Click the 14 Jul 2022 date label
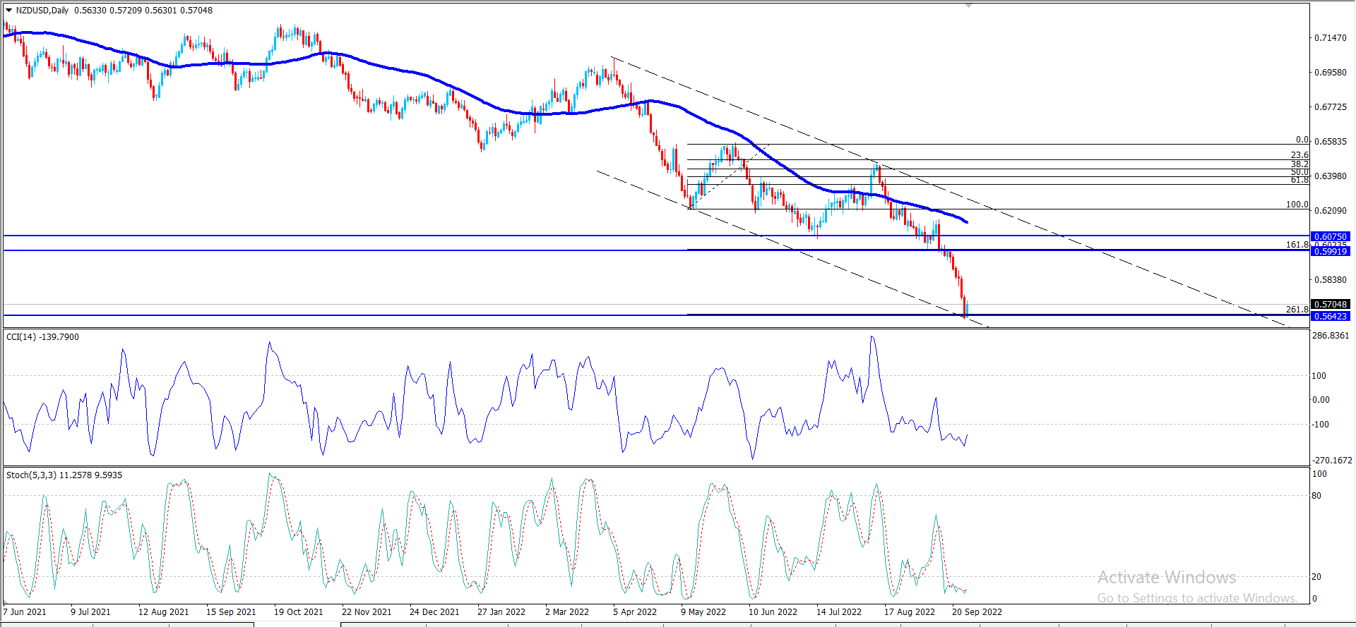The width and height of the screenshot is (1356, 627). click(x=839, y=612)
